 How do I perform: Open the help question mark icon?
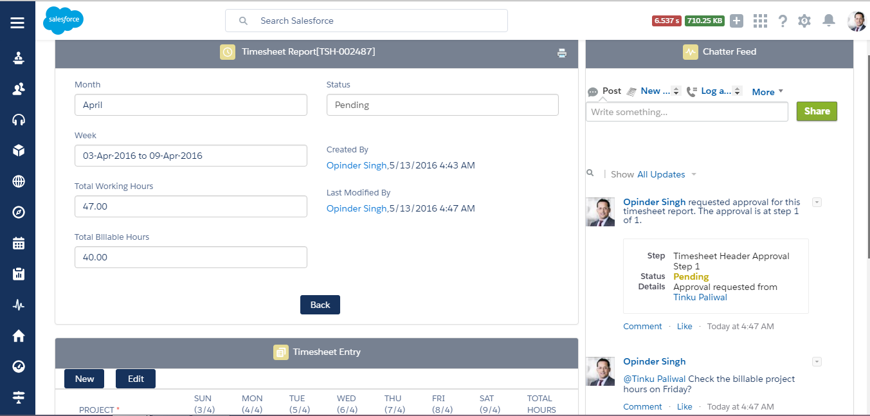[x=783, y=21]
